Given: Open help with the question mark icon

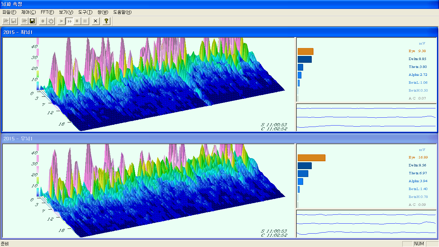Looking at the screenshot, I should click(106, 21).
